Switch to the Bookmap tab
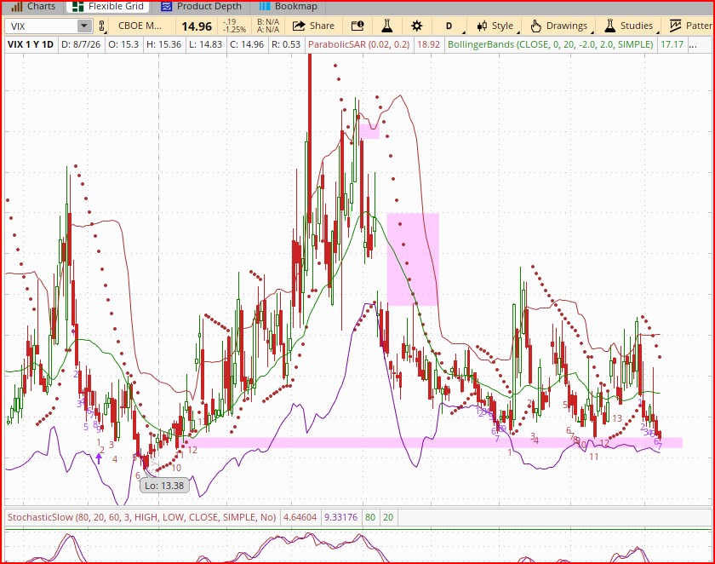Screen dimensions: 715x564 coord(289,6)
